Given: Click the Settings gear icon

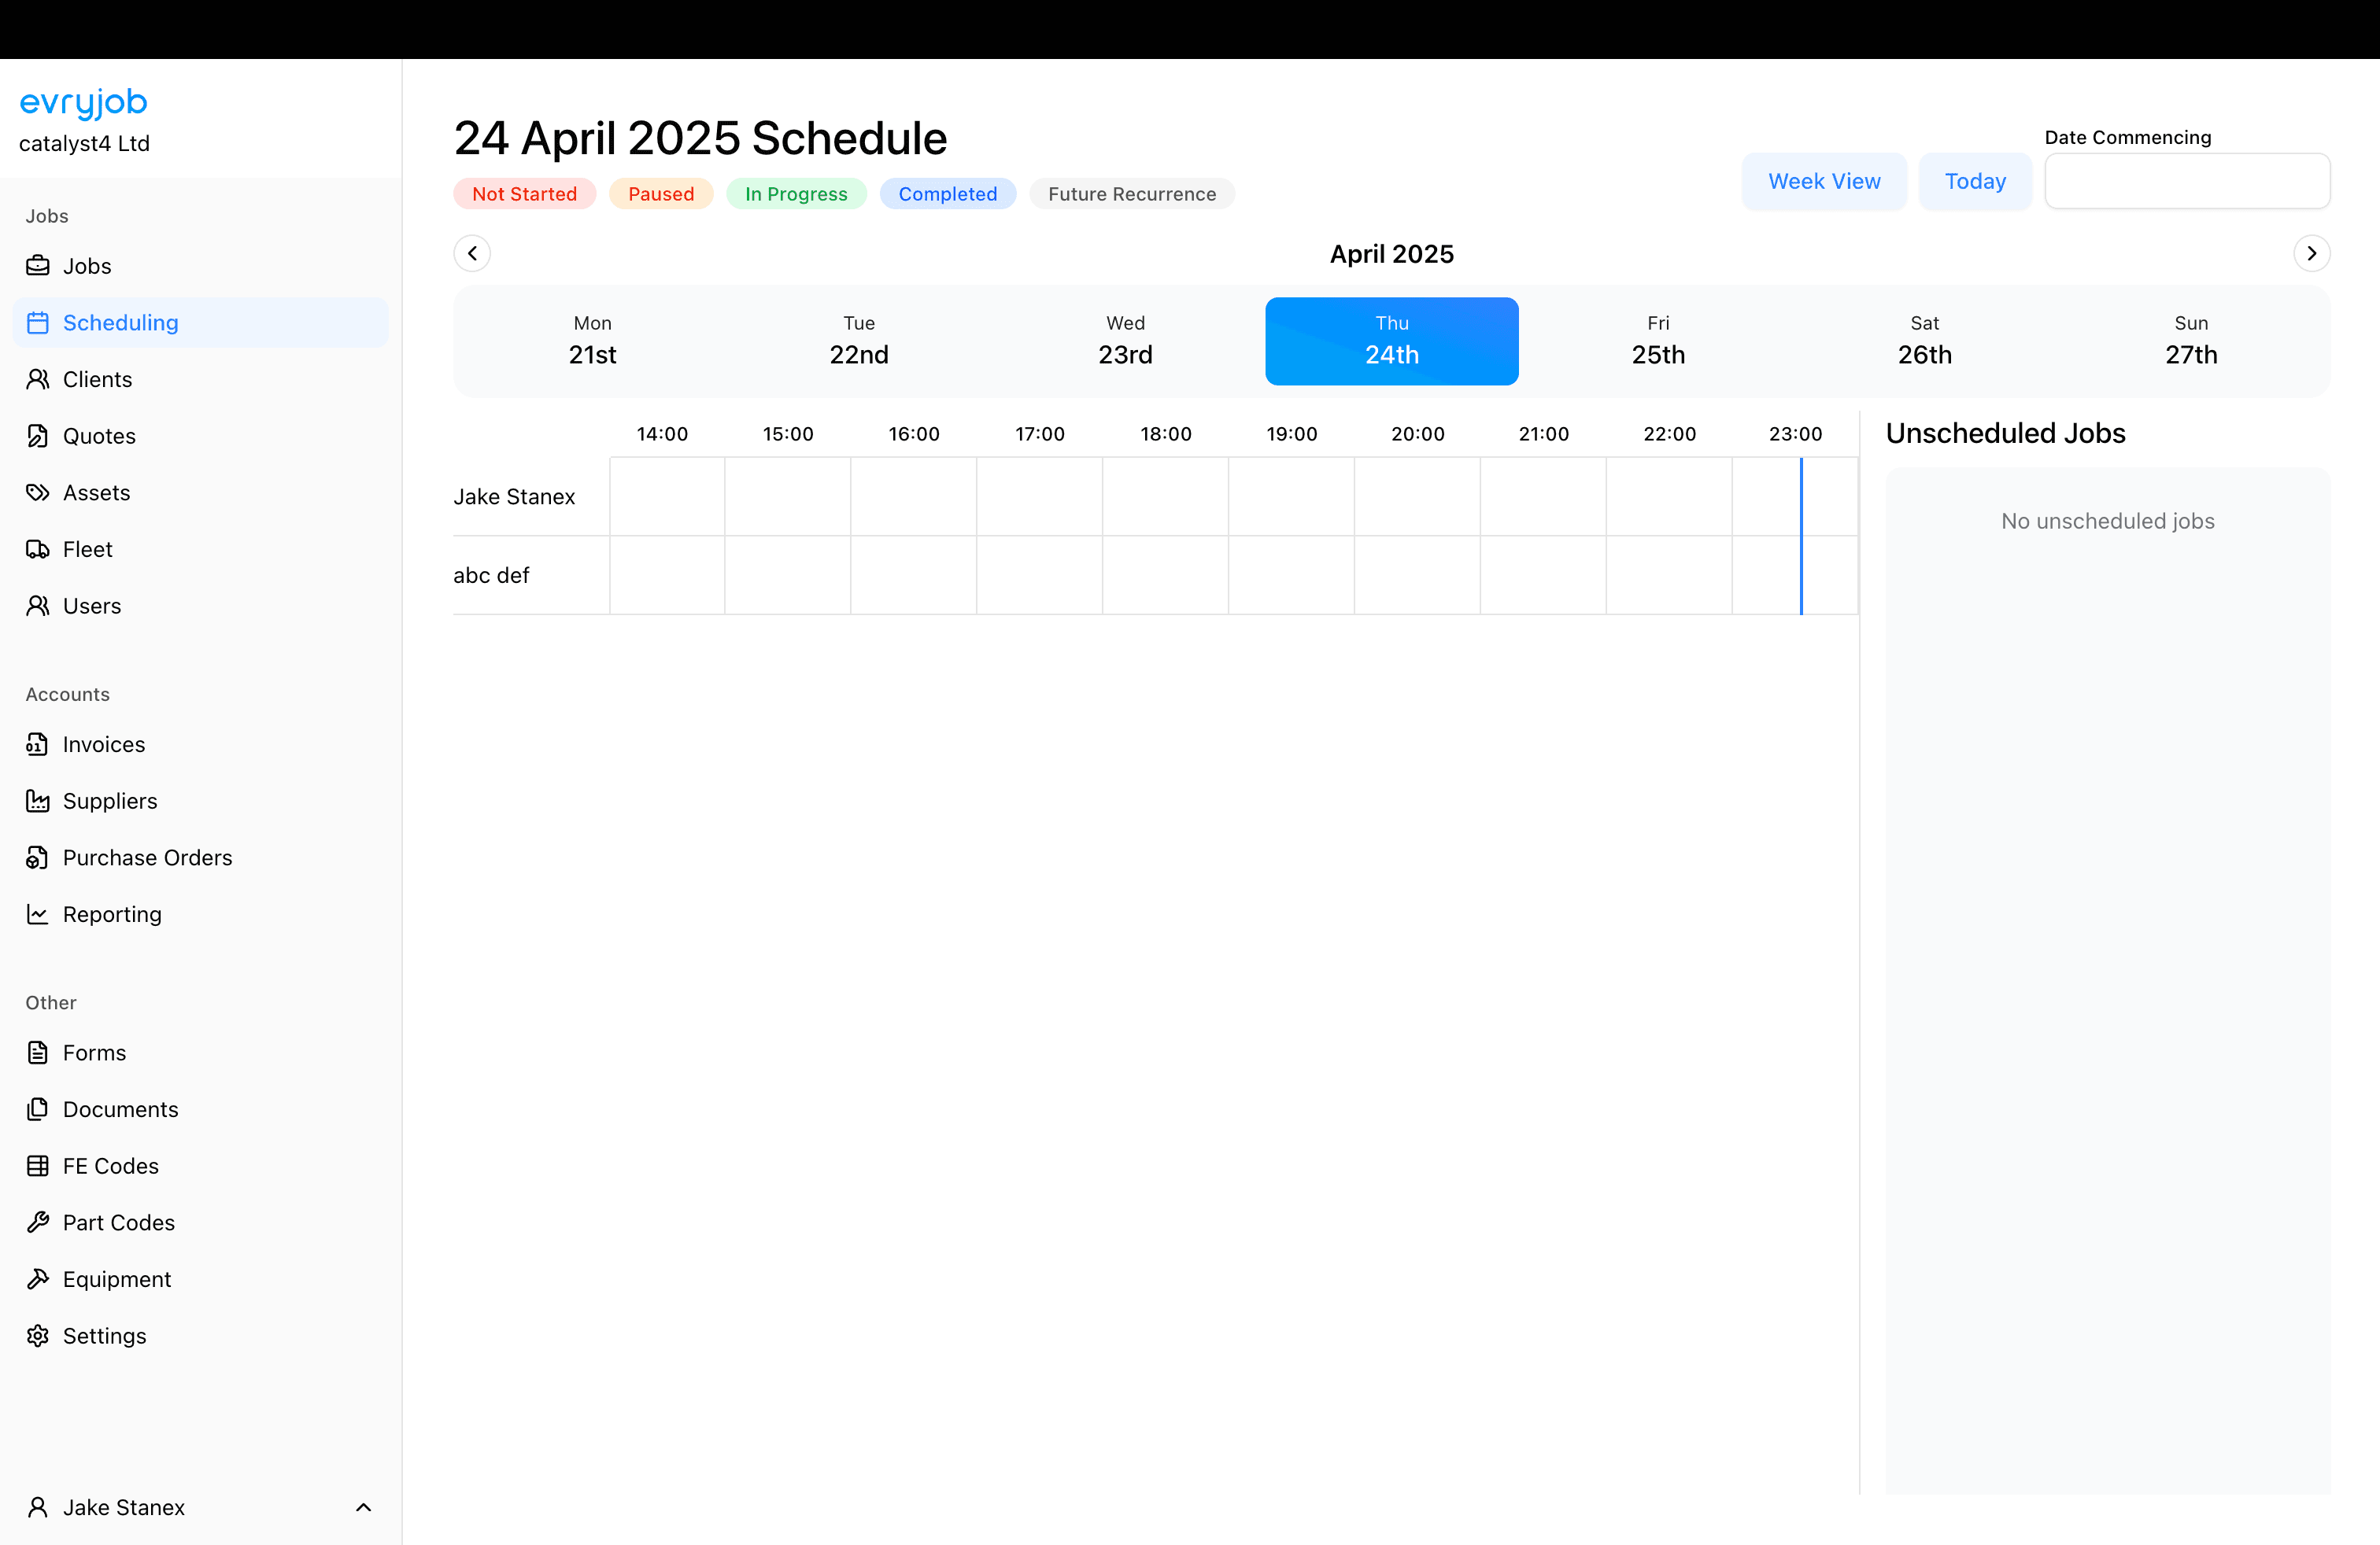Looking at the screenshot, I should [x=38, y=1336].
